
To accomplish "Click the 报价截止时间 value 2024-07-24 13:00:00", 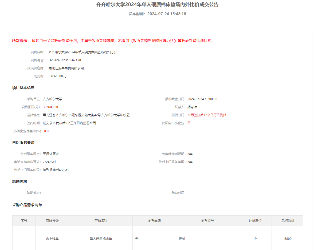I will coord(202,99).
